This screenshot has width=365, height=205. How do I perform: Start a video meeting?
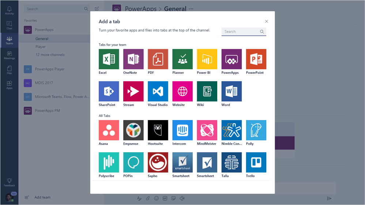tap(182, 198)
